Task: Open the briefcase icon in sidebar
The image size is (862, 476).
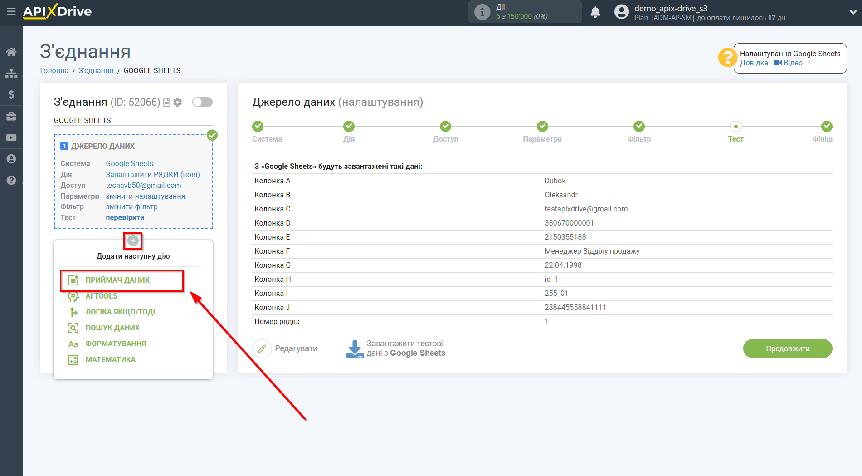Action: point(11,116)
